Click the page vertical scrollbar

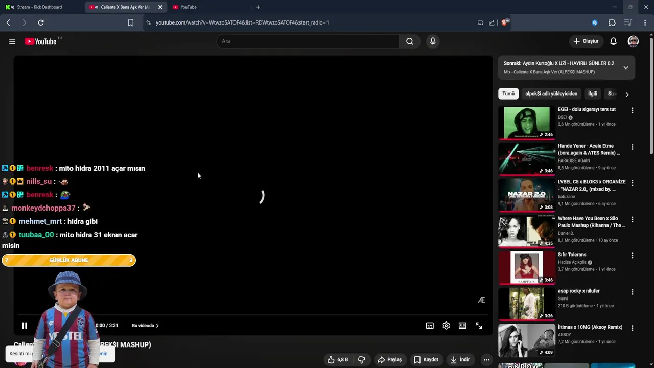(x=651, y=95)
